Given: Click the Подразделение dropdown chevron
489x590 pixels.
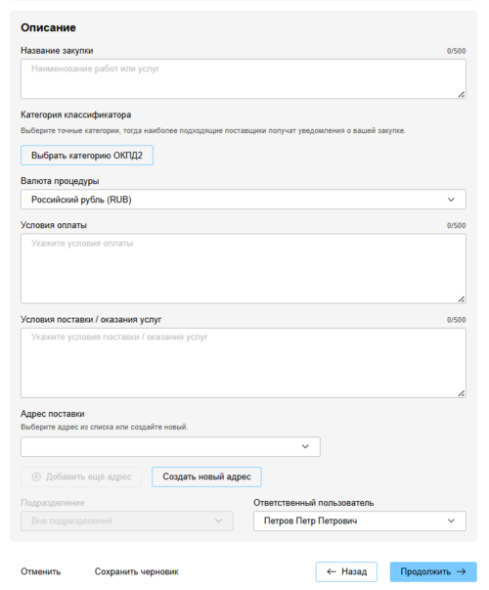Looking at the screenshot, I should coord(218,521).
